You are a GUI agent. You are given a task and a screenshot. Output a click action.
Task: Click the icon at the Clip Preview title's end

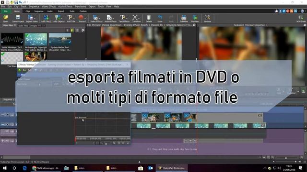point(194,25)
